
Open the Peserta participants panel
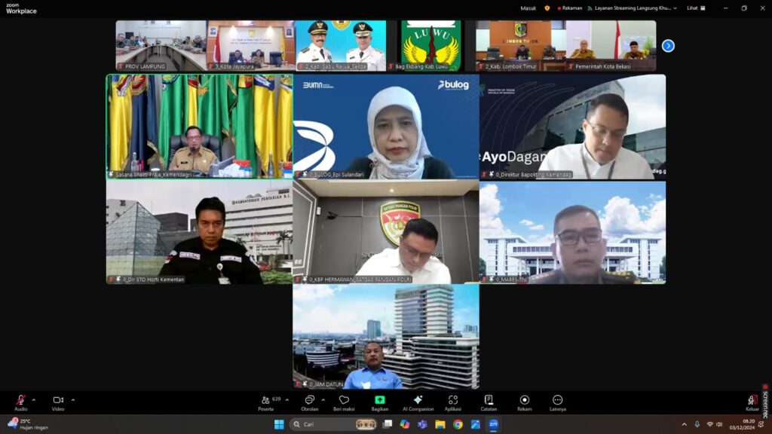266,402
